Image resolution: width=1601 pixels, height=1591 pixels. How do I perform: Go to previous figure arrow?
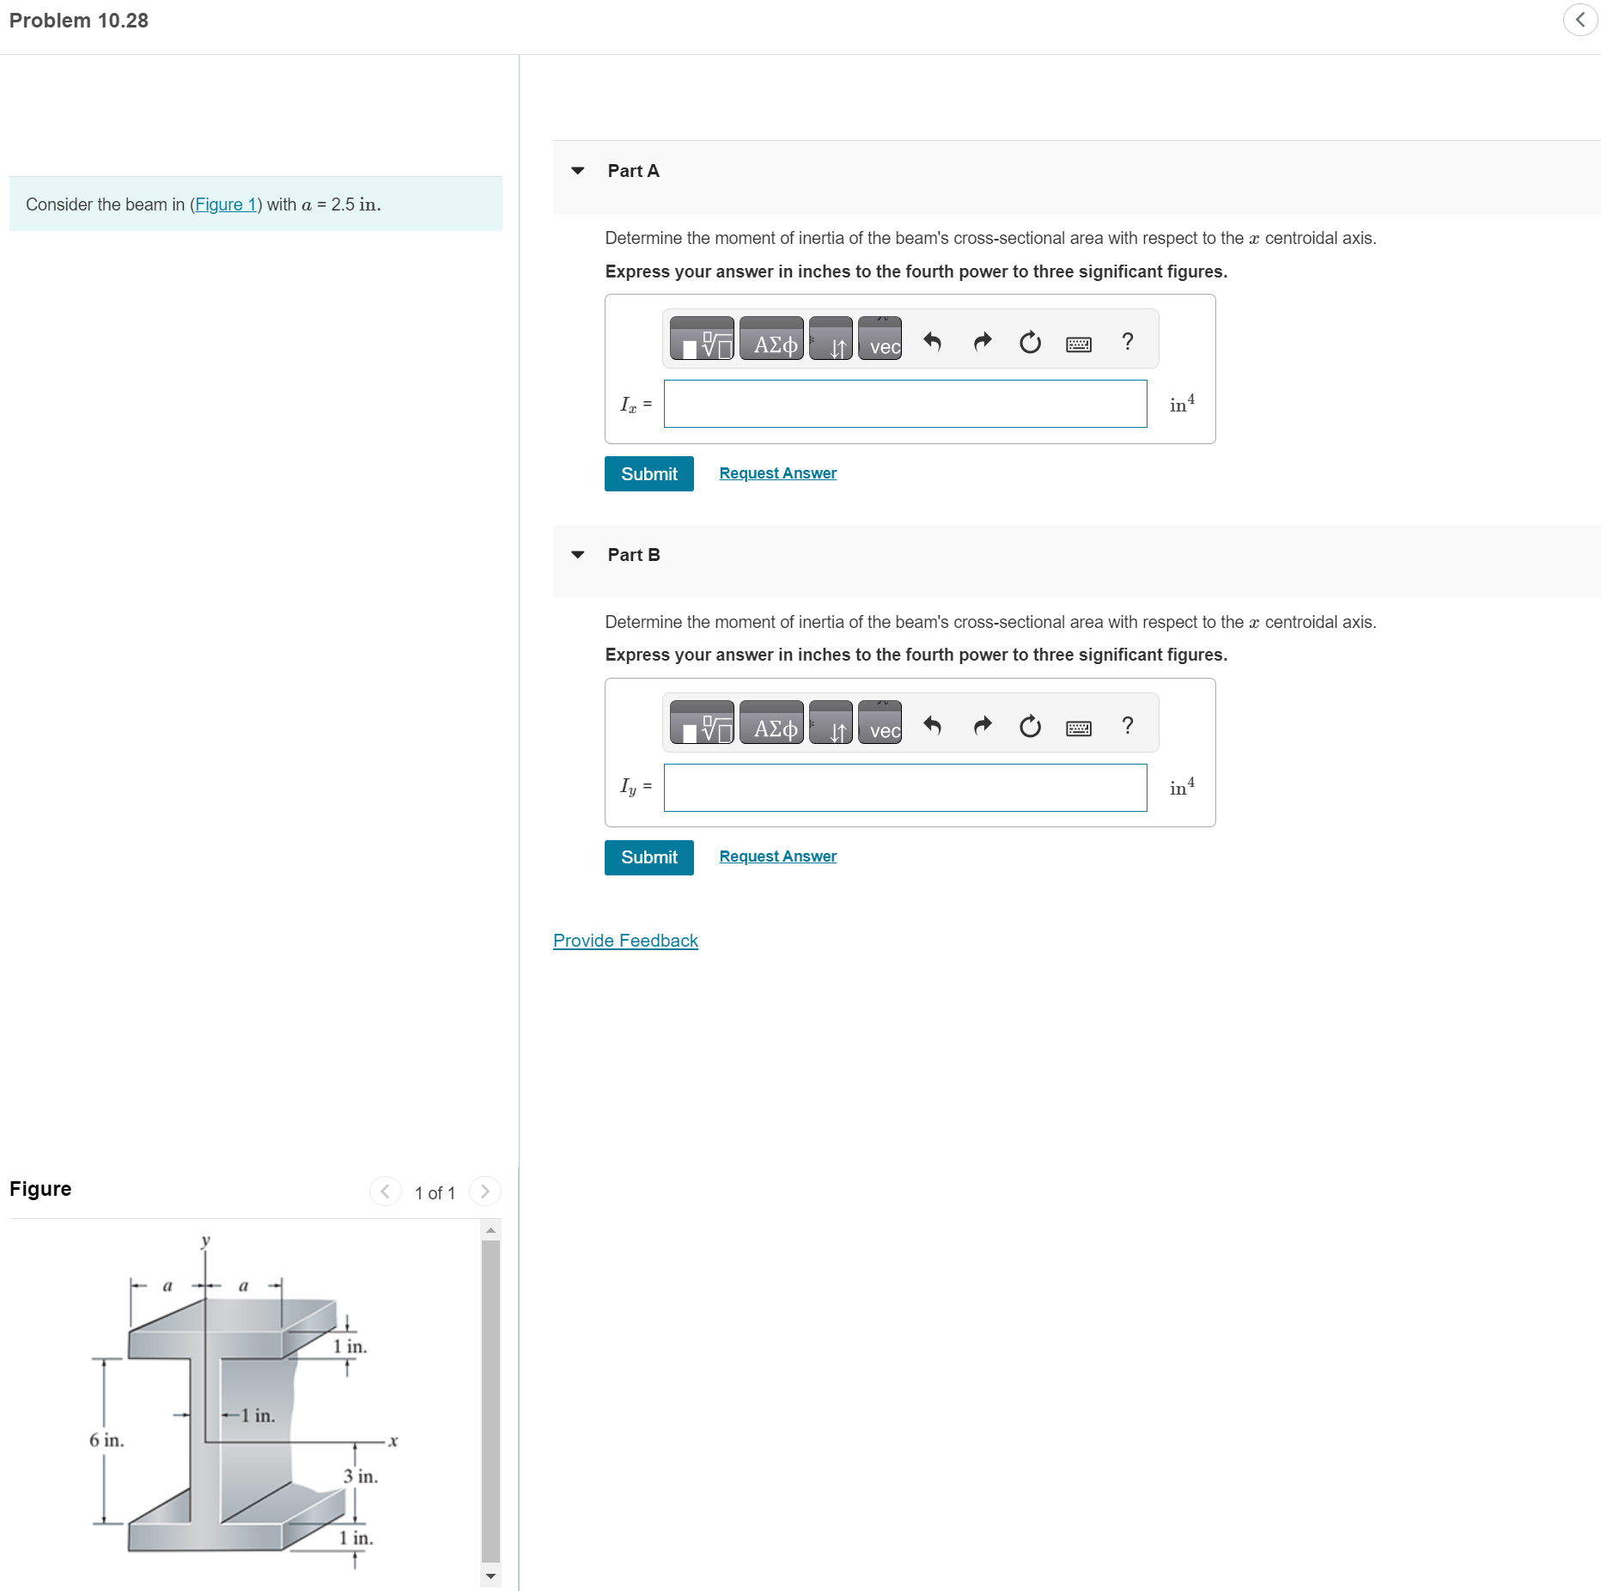pos(385,1191)
